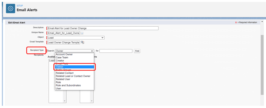Image resolution: width=266 pixels, height=108 pixels.
Task: Click the 'for' search text field
Action: [116, 51]
